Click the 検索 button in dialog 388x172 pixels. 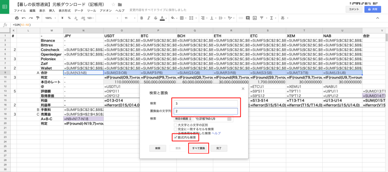tap(158, 148)
